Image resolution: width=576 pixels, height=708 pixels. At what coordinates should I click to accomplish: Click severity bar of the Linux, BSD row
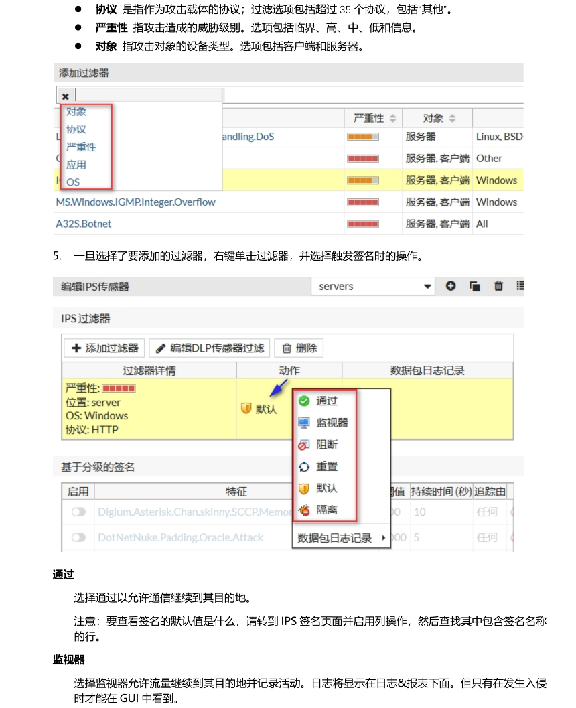tap(363, 137)
